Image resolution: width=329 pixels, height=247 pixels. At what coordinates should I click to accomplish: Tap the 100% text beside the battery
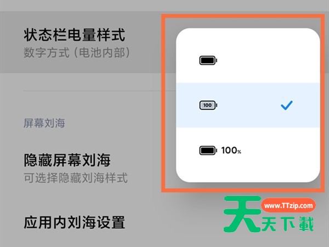coord(231,150)
